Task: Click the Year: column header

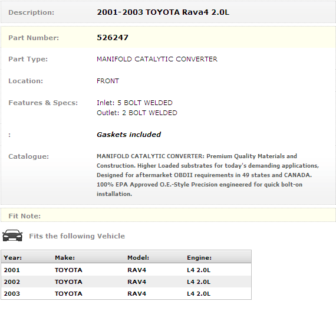Action: click(13, 257)
